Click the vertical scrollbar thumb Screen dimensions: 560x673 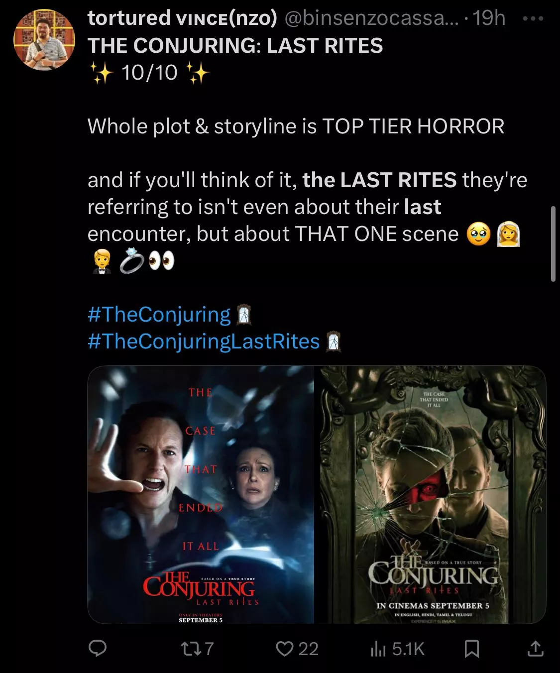tap(553, 244)
